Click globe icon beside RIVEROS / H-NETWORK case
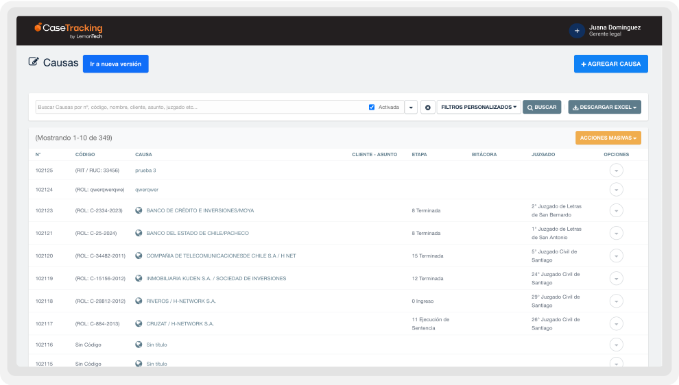This screenshot has width=679, height=385. 139,301
